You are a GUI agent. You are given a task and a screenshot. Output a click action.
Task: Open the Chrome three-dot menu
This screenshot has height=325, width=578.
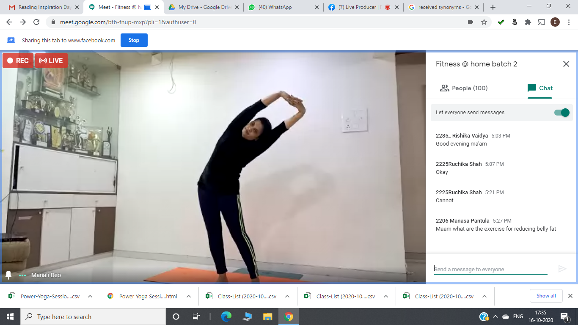(x=569, y=22)
